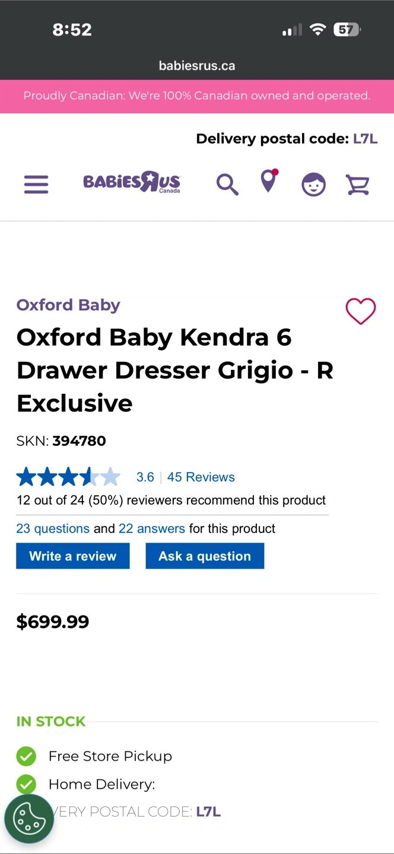Tap the Free Store Pickup green checkmark
The height and width of the screenshot is (854, 394).
click(x=26, y=756)
